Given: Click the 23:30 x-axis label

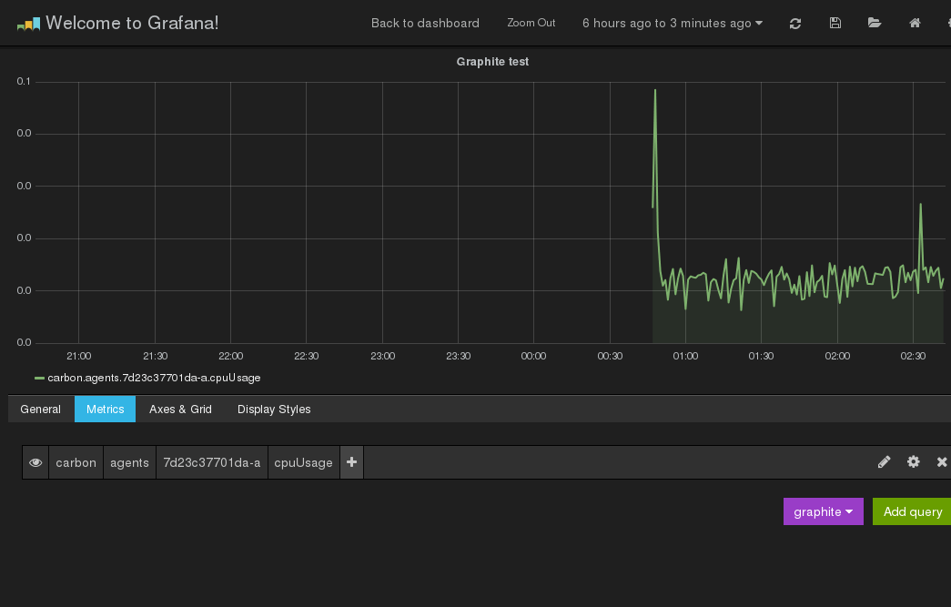Looking at the screenshot, I should (x=458, y=356).
